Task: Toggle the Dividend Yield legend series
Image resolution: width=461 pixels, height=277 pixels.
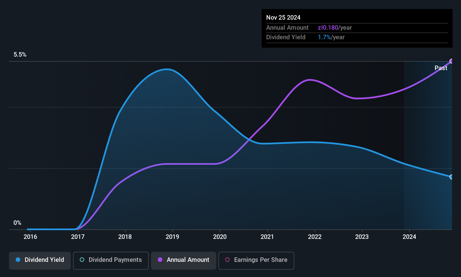Action: click(40, 260)
